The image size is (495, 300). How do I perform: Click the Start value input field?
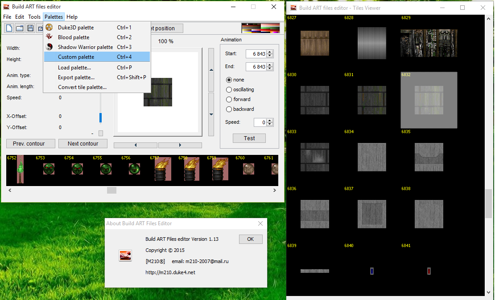pyautogui.click(x=256, y=54)
